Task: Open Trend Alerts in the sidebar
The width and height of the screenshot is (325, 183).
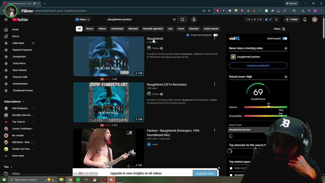Action: (19, 64)
